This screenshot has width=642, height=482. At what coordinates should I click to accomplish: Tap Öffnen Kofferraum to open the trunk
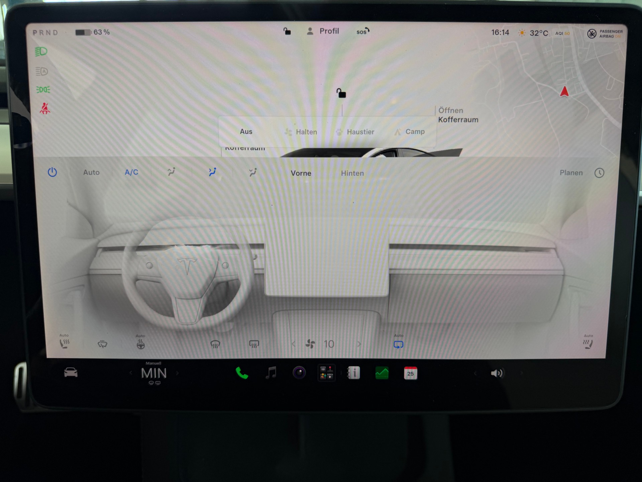click(x=458, y=115)
